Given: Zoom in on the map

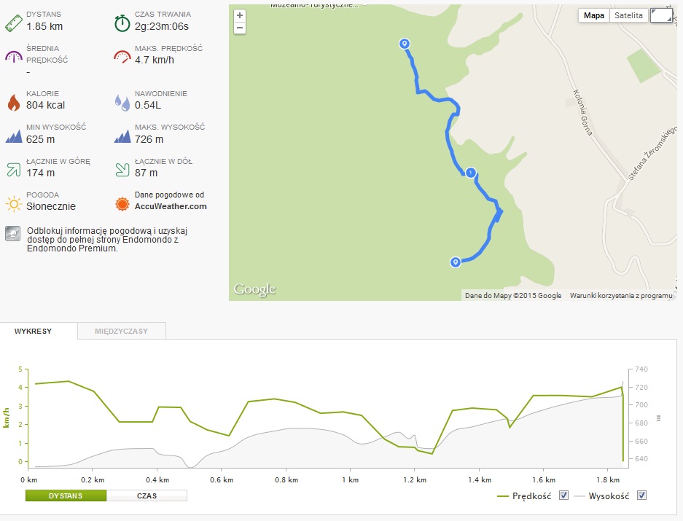Looking at the screenshot, I should (x=240, y=15).
